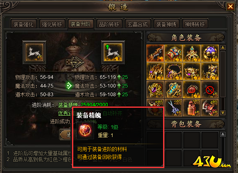Select the blocked red prohibition slot +5
The width and height of the screenshot is (238, 173).
[210, 90]
